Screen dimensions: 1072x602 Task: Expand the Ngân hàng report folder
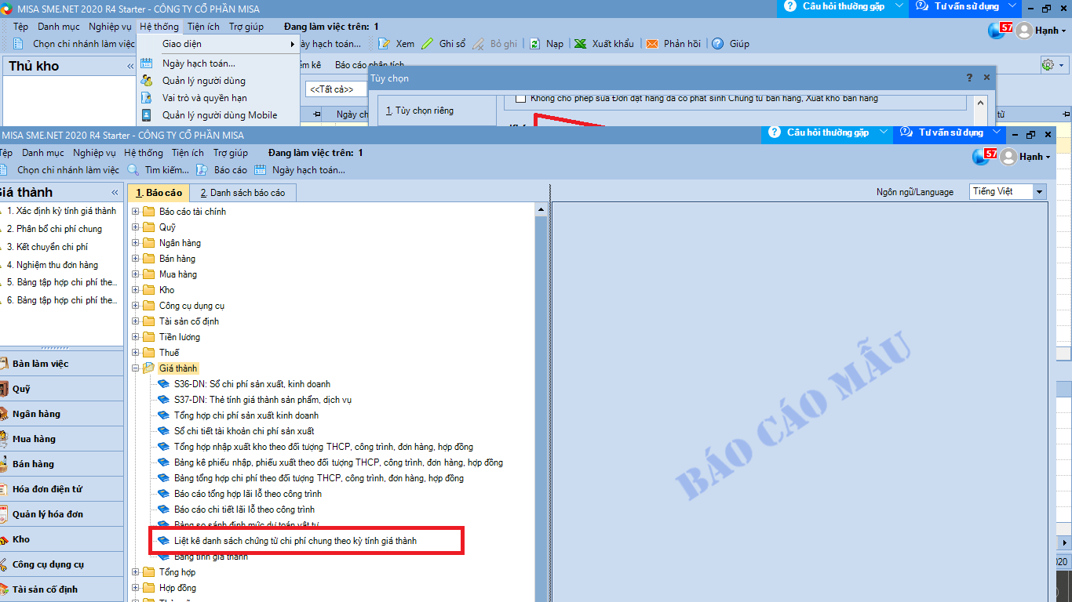136,243
